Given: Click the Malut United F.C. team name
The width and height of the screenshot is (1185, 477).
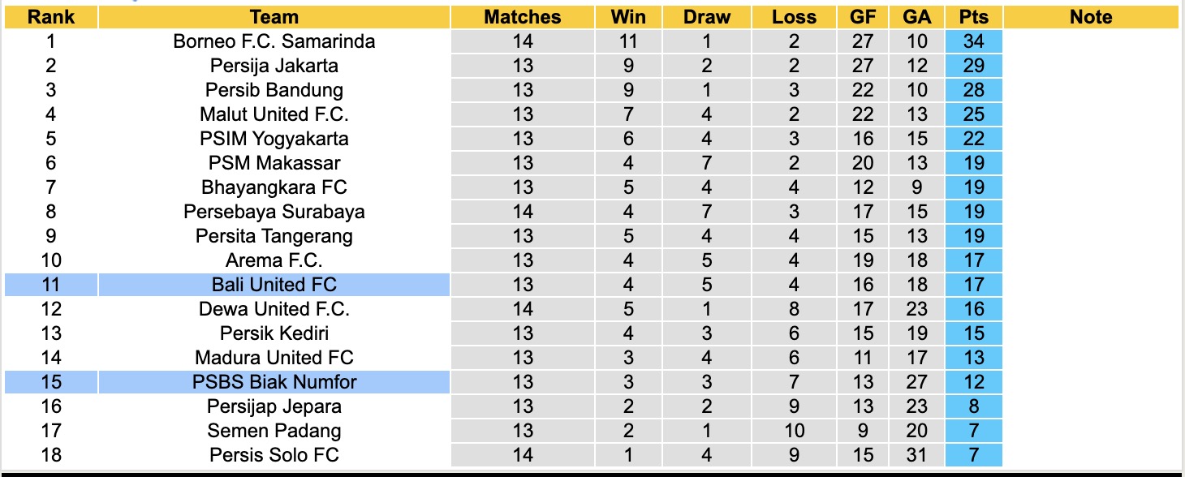Looking at the screenshot, I should tap(274, 114).
